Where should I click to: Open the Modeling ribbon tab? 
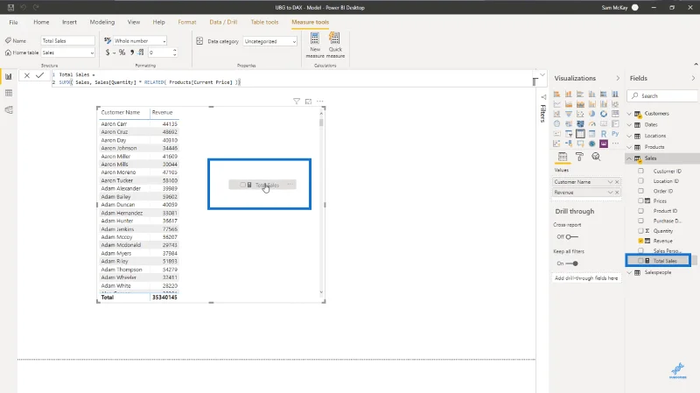pos(102,22)
